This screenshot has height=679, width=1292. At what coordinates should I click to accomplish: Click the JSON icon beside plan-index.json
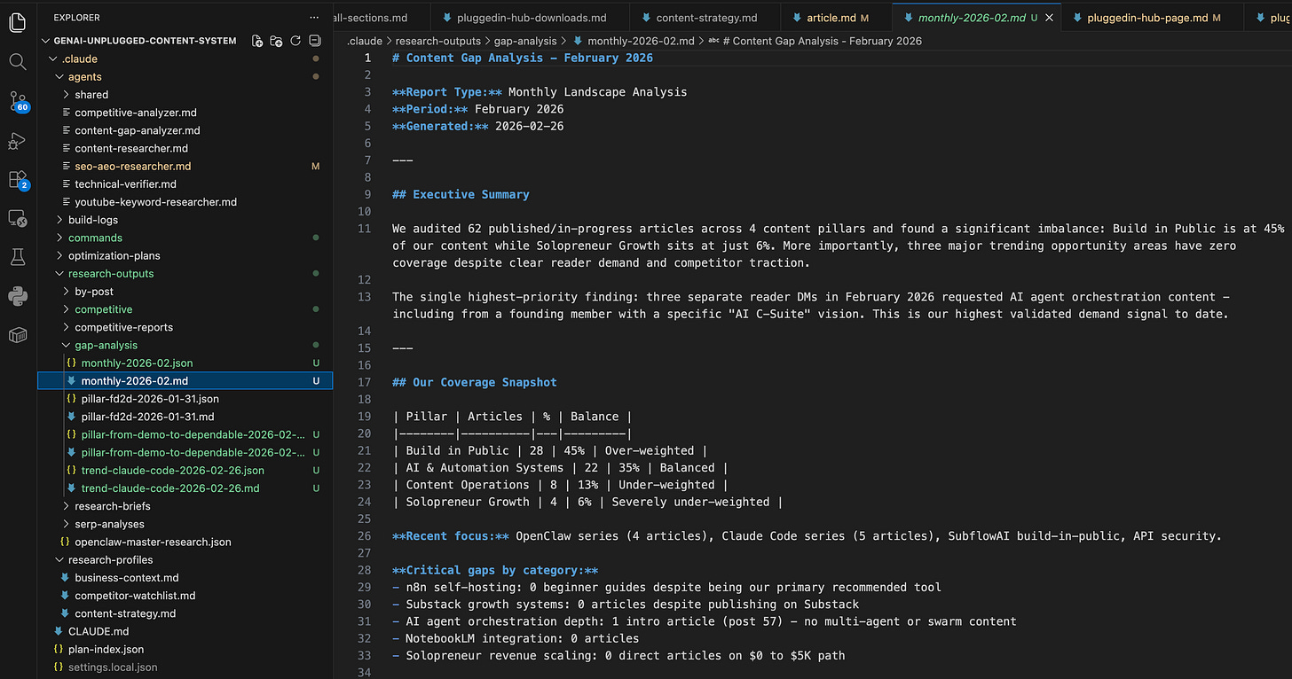[x=59, y=649]
